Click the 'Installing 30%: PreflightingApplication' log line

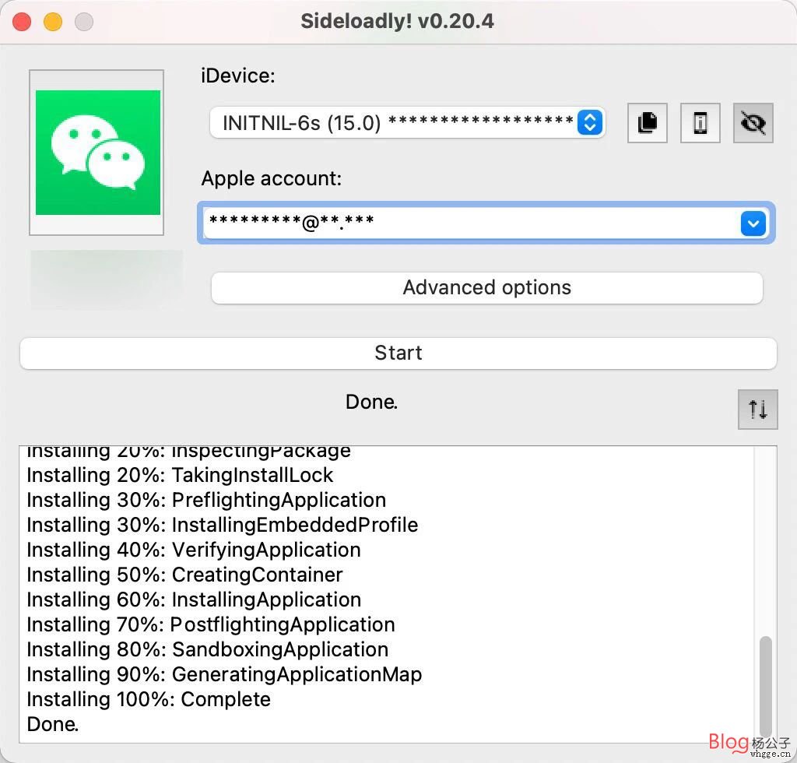pyautogui.click(x=206, y=500)
